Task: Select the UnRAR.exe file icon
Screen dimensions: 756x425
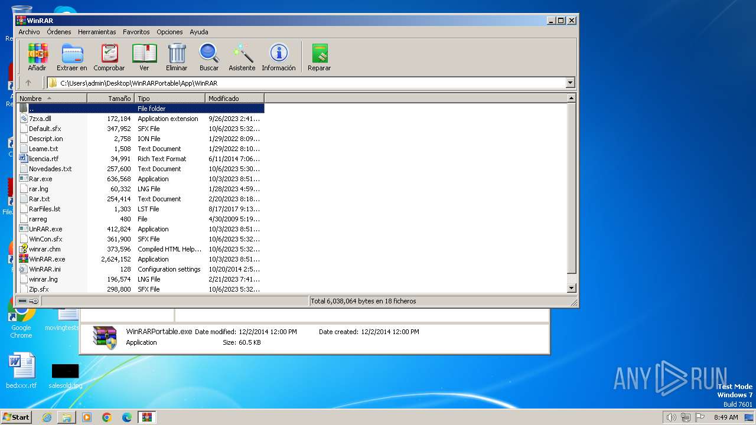Action: coord(24,229)
